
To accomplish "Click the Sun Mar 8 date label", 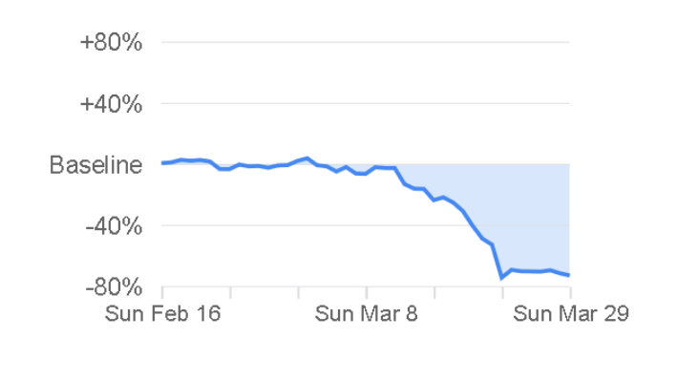I will (x=366, y=314).
